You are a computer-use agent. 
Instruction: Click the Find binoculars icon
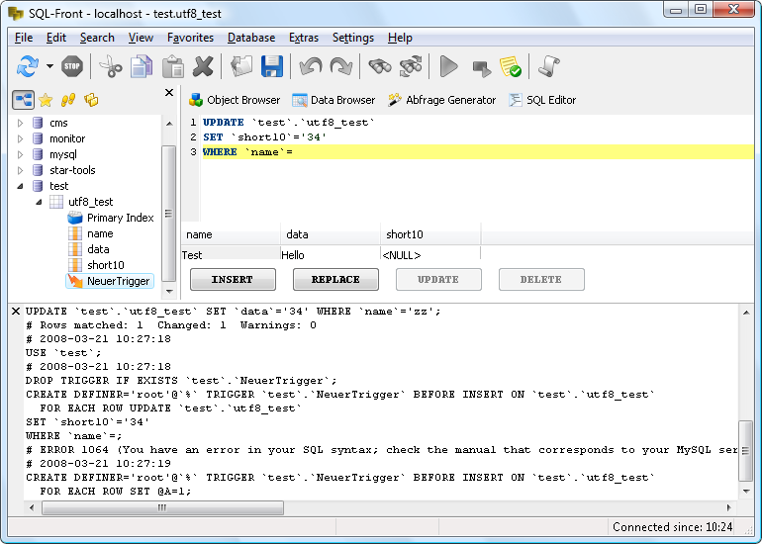[380, 66]
